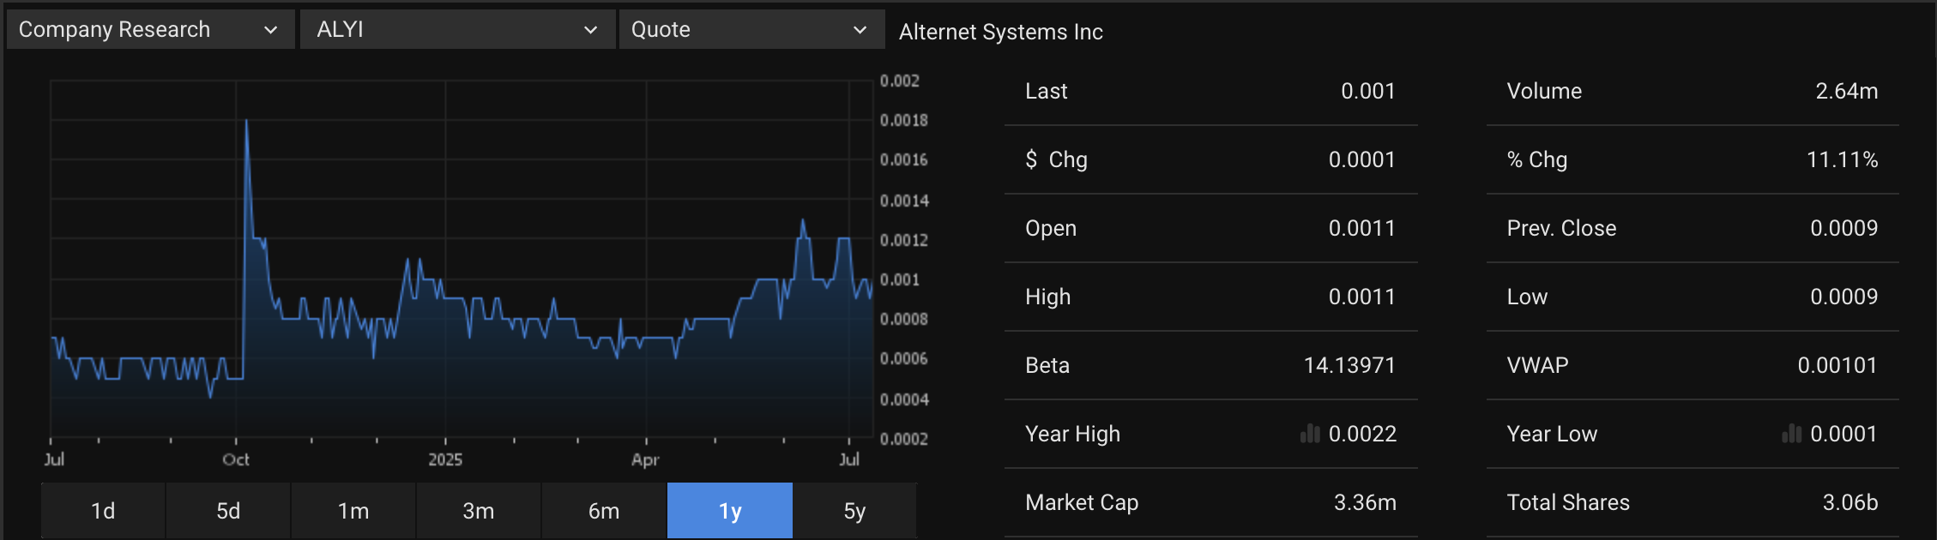Select the 5d chart range

pos(228,511)
